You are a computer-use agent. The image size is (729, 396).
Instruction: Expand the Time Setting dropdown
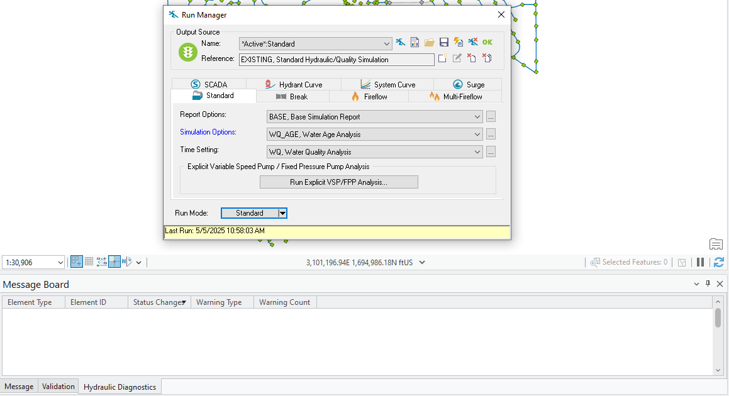477,152
